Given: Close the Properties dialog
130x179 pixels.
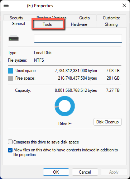Looking at the screenshot, I should coord(124,5).
